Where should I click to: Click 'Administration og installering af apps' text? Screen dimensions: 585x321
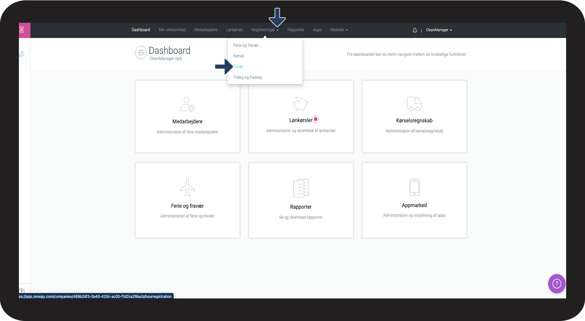[414, 216]
